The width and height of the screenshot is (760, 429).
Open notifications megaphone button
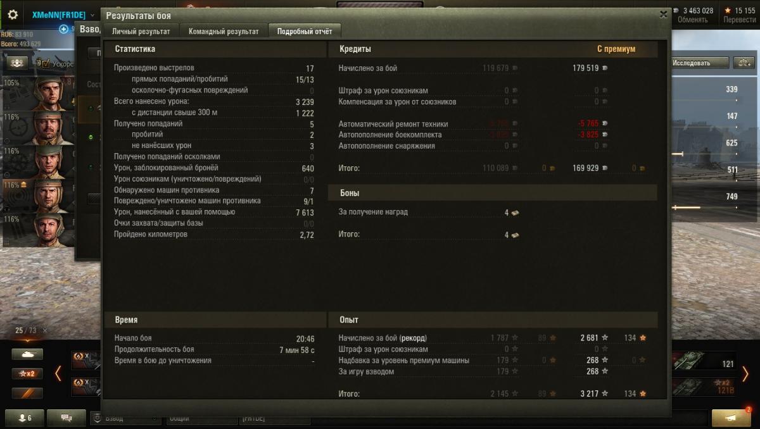pos(731,418)
